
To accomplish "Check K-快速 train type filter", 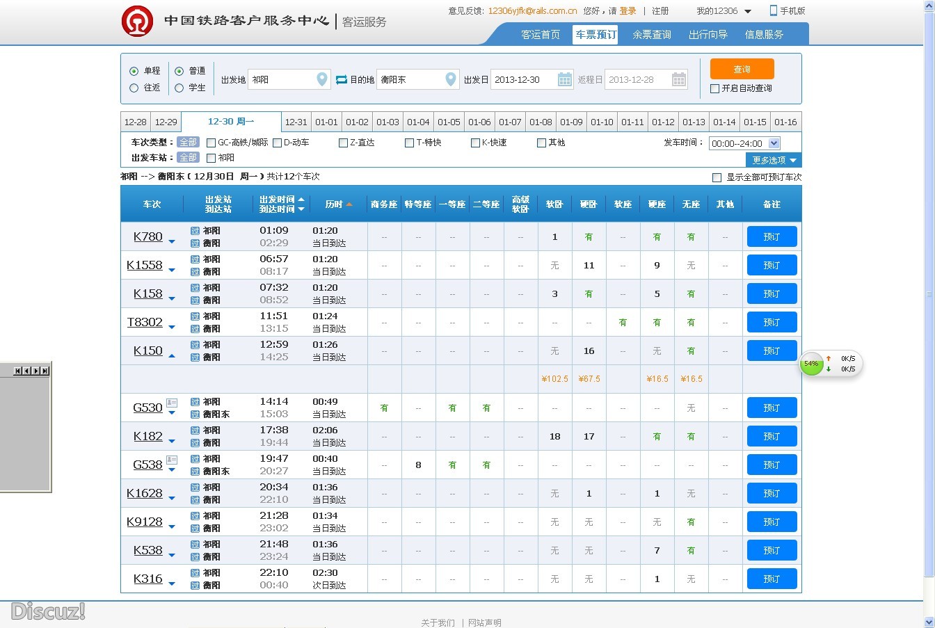I will click(475, 143).
